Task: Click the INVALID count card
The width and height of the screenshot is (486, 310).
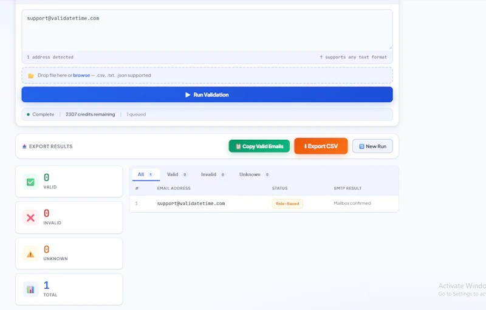Action: [x=69, y=218]
